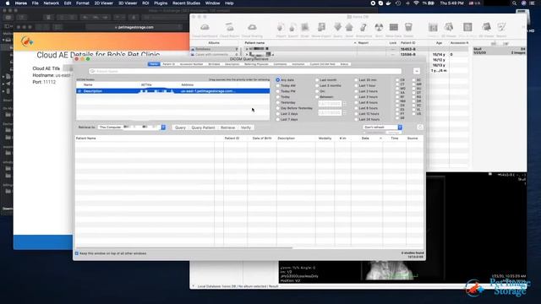Click the Delete trash toolbar icon
Image resolution: width=541 pixels, height=304 pixels.
[408, 28]
